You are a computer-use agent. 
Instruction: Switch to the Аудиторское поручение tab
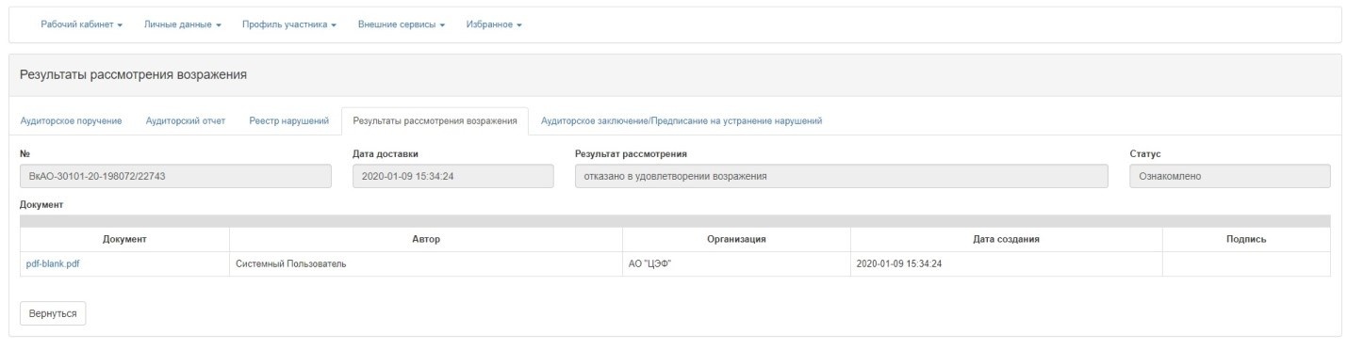[71, 120]
